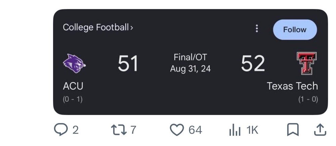Click the repost arrows icon
336x146 pixels.
[119, 130]
